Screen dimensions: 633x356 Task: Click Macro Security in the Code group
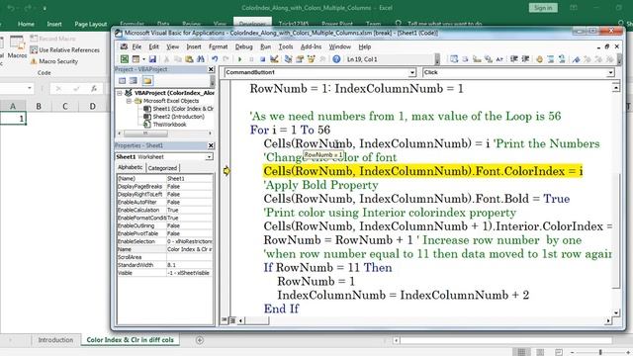(x=54, y=61)
